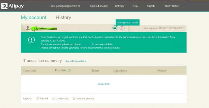209x108 pixels.
Task: Click the user profile silhouette icon
Action: click(x=28, y=28)
